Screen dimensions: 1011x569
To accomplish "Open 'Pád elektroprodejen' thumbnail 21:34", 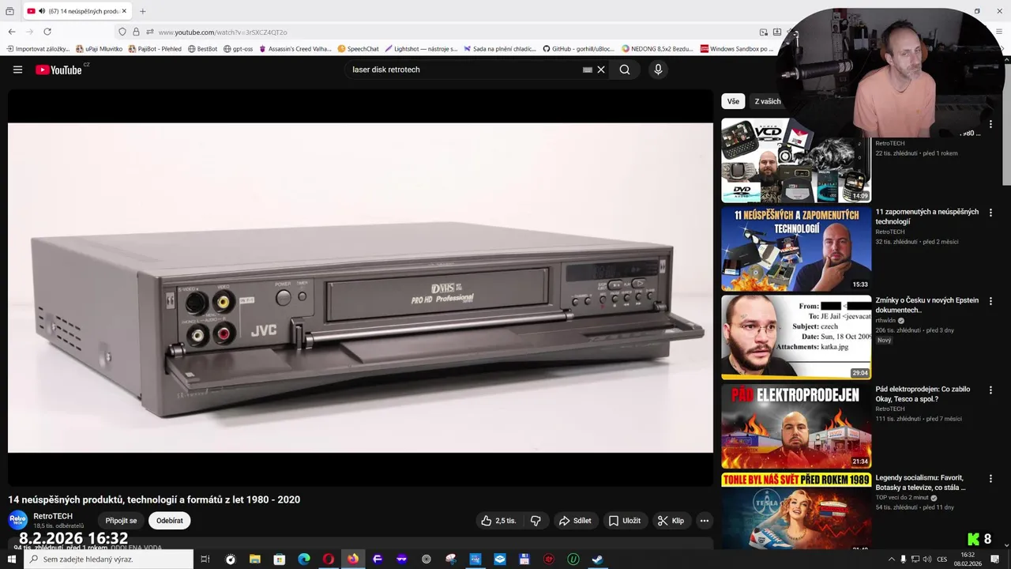I will coord(796,427).
